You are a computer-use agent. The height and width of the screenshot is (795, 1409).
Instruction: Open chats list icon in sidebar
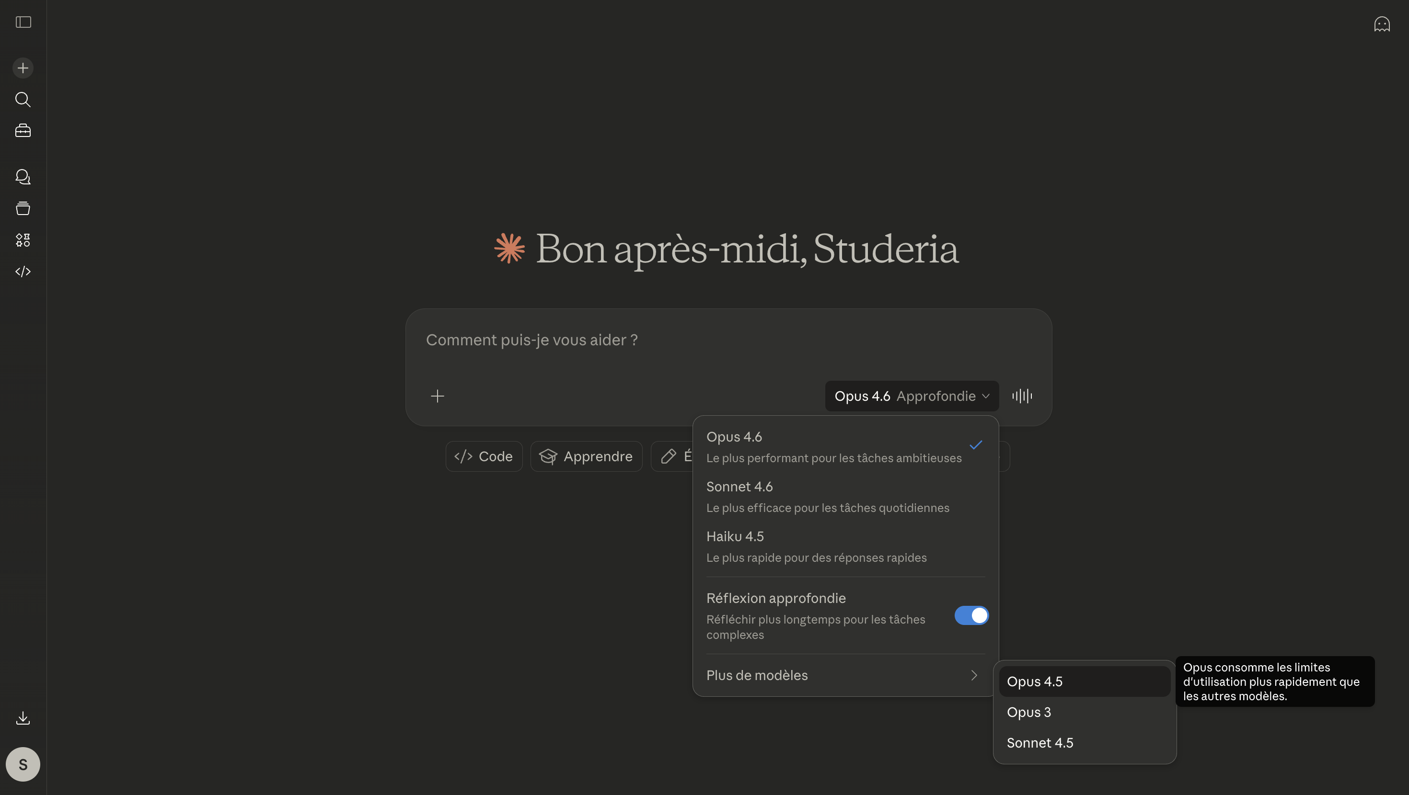click(x=23, y=177)
